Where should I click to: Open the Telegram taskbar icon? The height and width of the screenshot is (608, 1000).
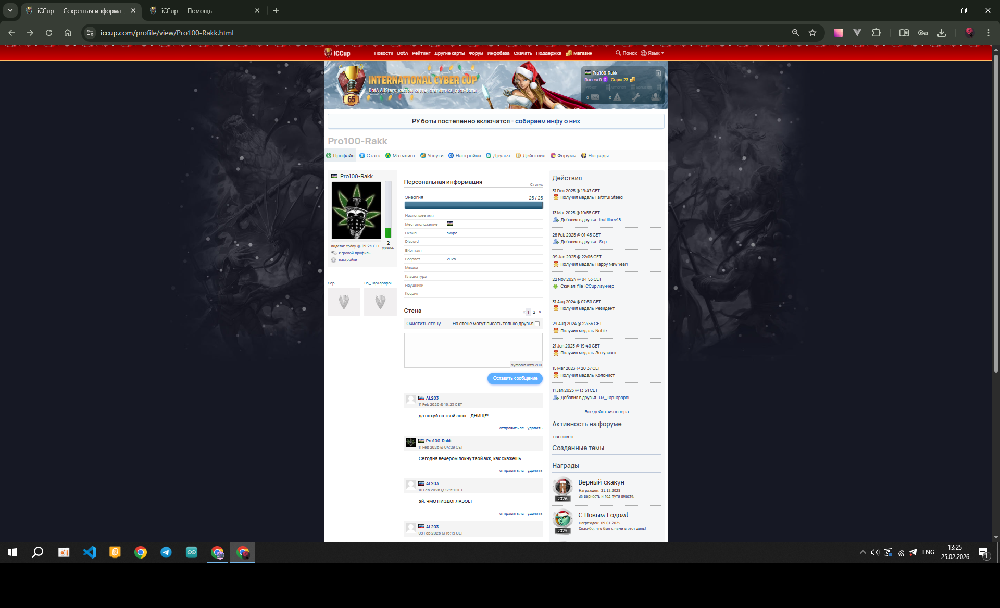coord(166,552)
